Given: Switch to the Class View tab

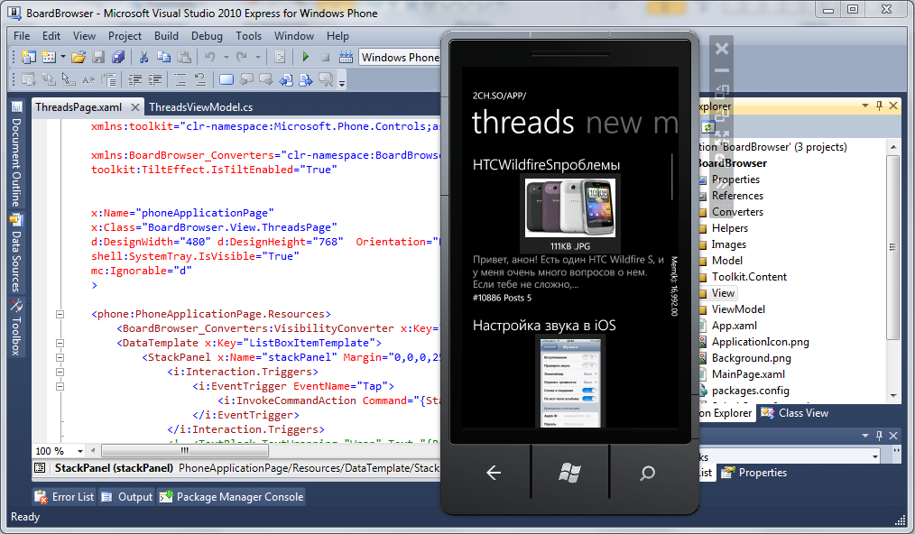Looking at the screenshot, I should coord(795,412).
